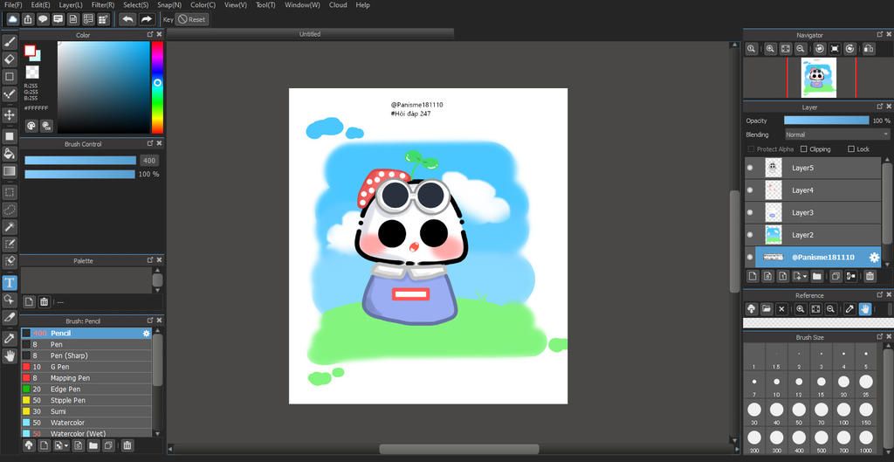Select the Eraser tool

click(10, 59)
